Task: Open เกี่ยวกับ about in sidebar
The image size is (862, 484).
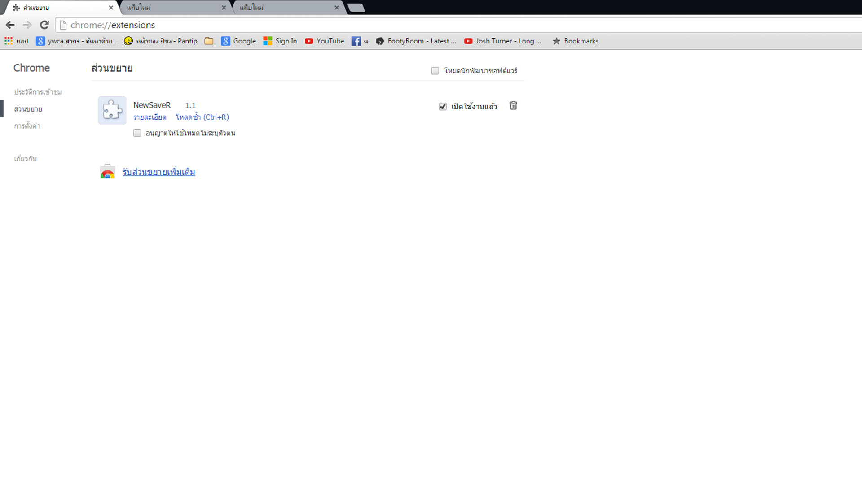Action: pos(25,159)
